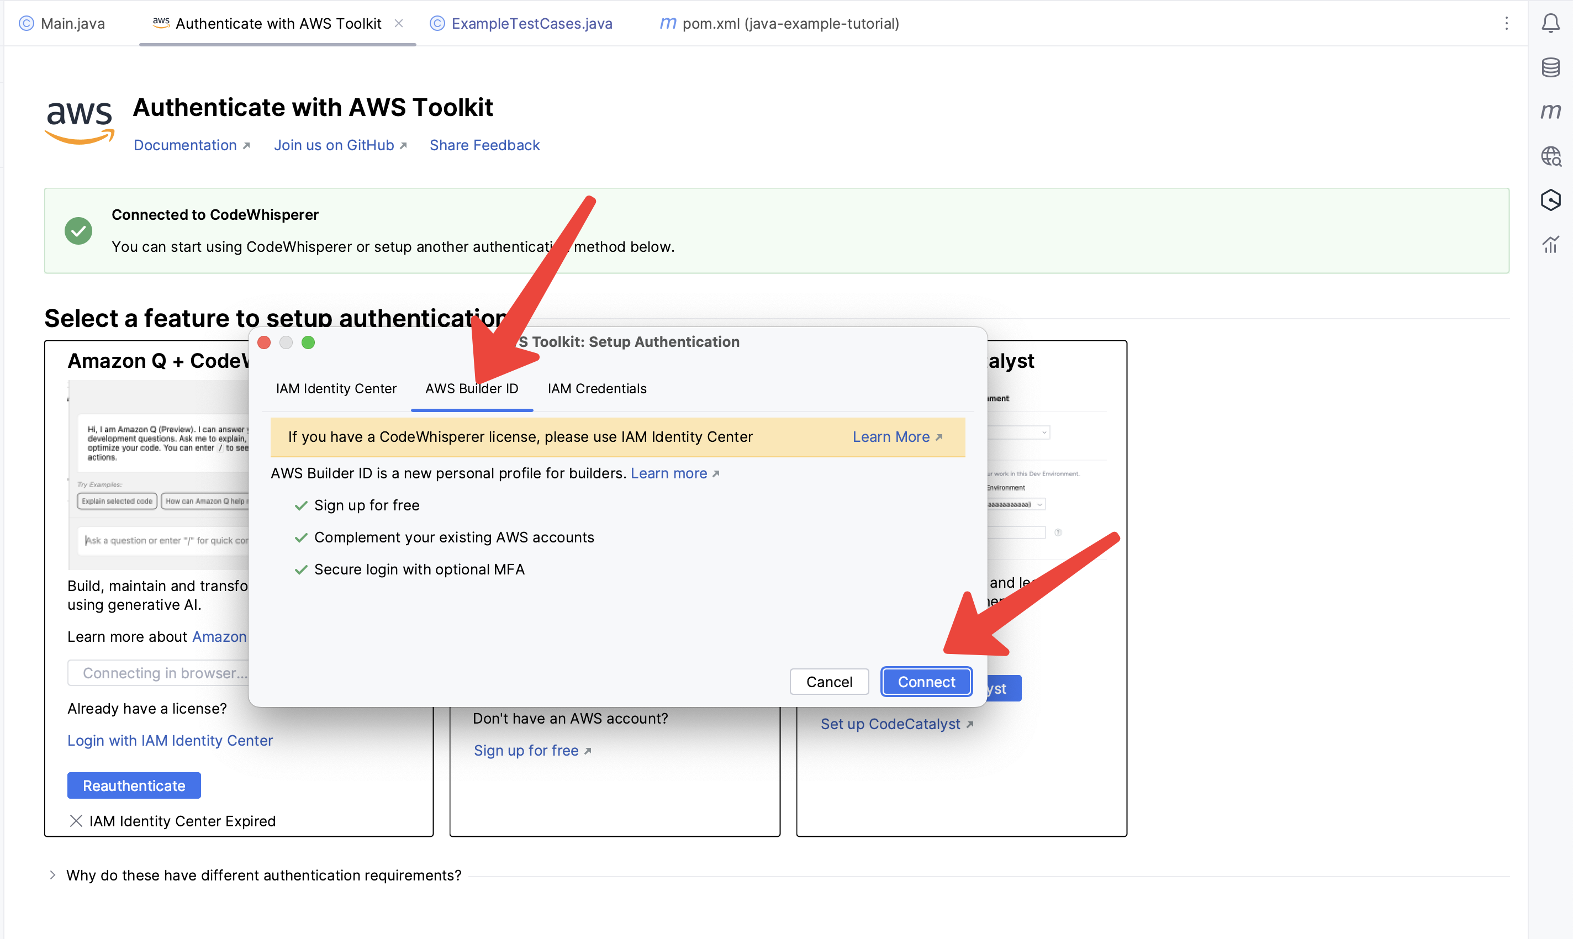Close the Authenticate with AWS Toolkit tab
Viewport: 1573px width, 939px height.
(399, 23)
